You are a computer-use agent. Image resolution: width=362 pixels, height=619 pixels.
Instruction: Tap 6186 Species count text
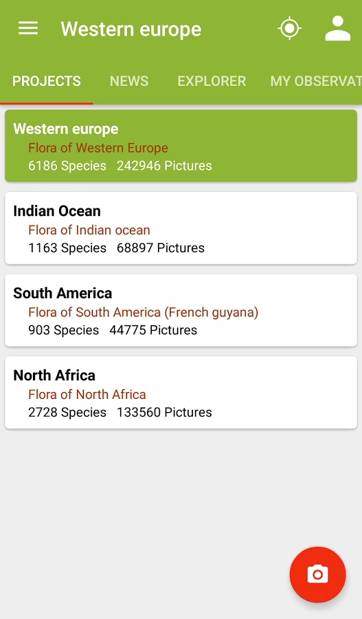(x=67, y=166)
